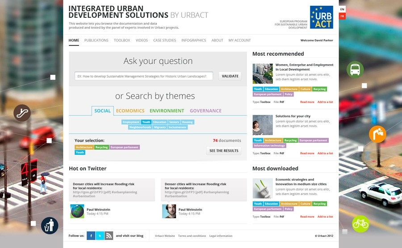Image resolution: width=402 pixels, height=248 pixels.
Task: Toggle the Seniors theme tag
Action: tap(174, 122)
